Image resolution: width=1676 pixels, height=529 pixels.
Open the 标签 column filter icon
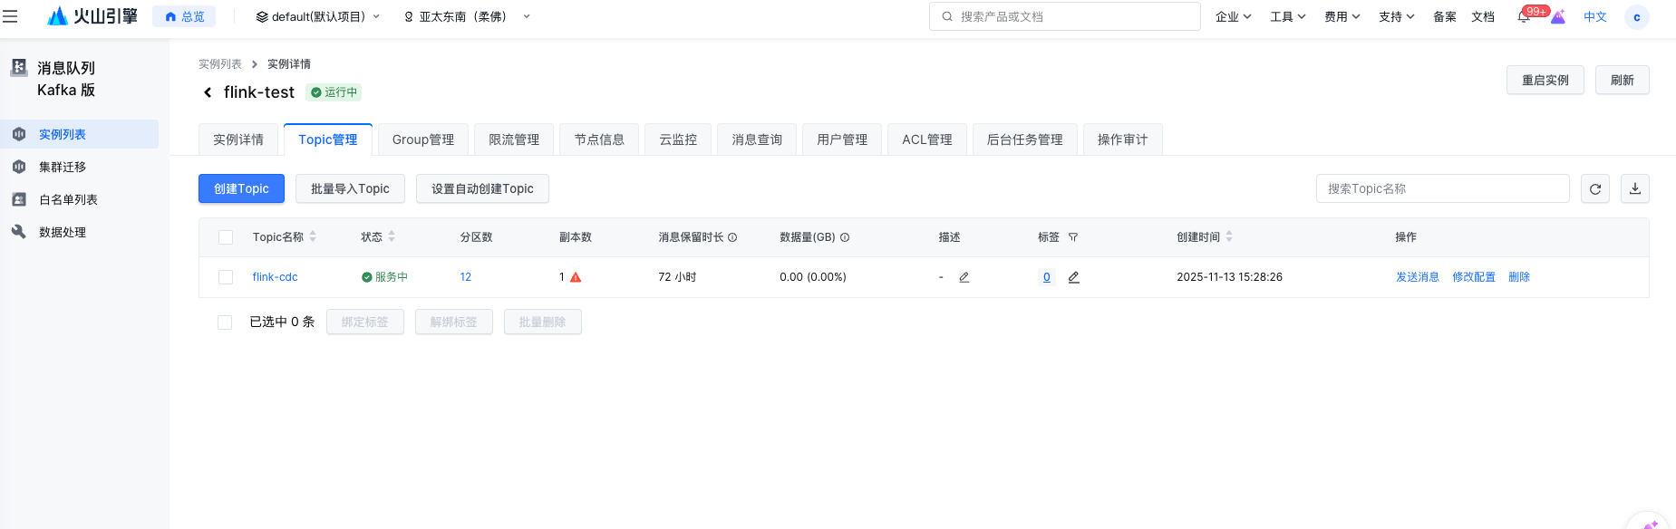[x=1073, y=237]
